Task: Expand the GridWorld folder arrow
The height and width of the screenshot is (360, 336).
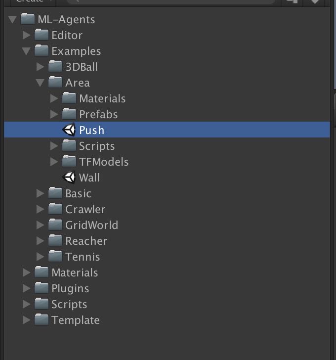Action: coord(41,225)
